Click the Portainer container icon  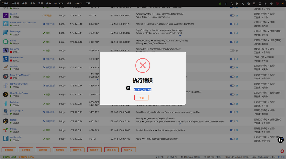click(x=6, y=103)
